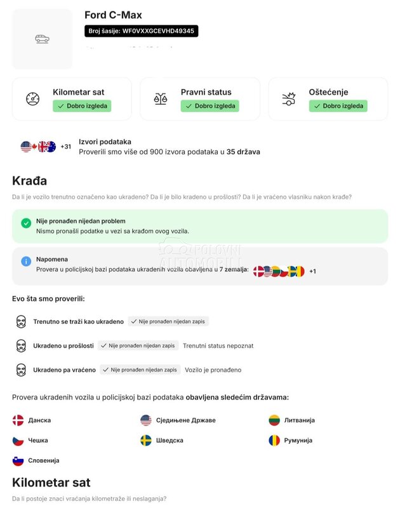This screenshot has height=508, width=400.
Task: Click the Ford C-Max title
Action: click(x=113, y=15)
